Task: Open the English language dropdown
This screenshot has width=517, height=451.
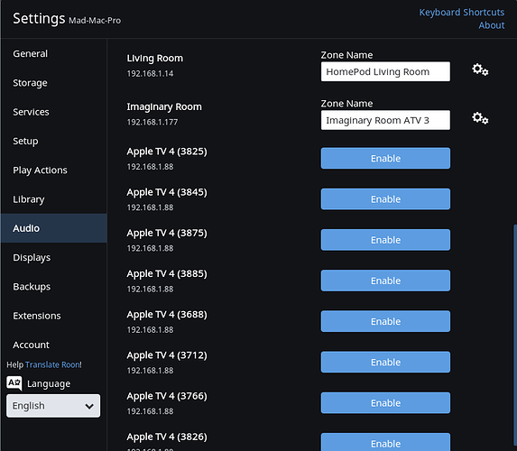Action: click(53, 406)
